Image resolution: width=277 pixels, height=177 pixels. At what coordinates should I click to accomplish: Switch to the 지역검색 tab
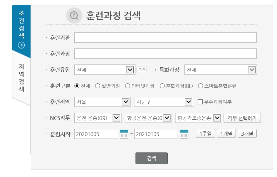point(21,78)
